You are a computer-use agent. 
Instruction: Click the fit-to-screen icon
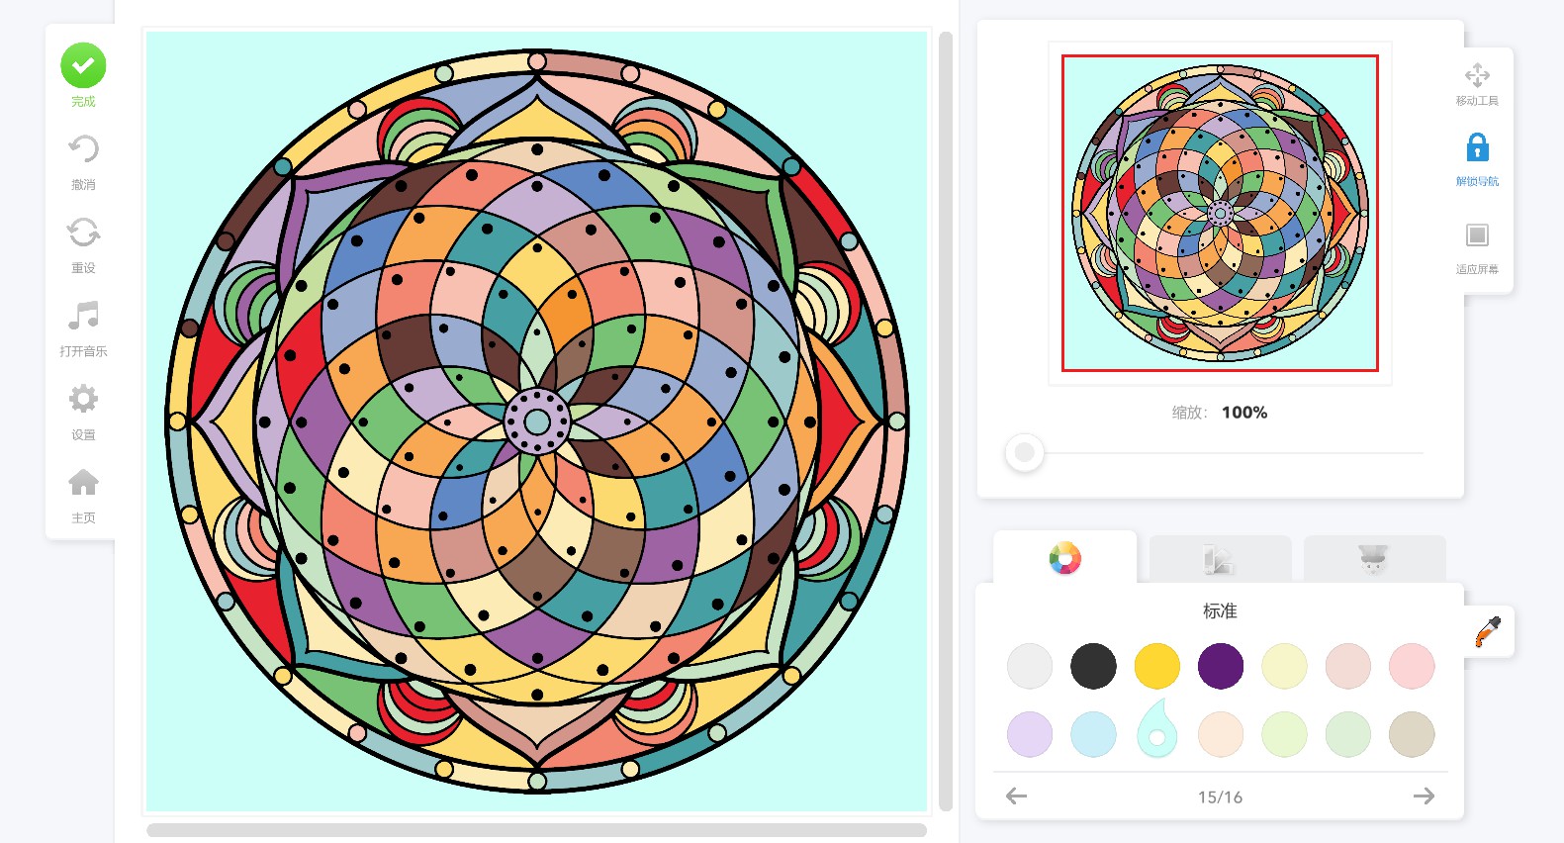click(x=1477, y=234)
